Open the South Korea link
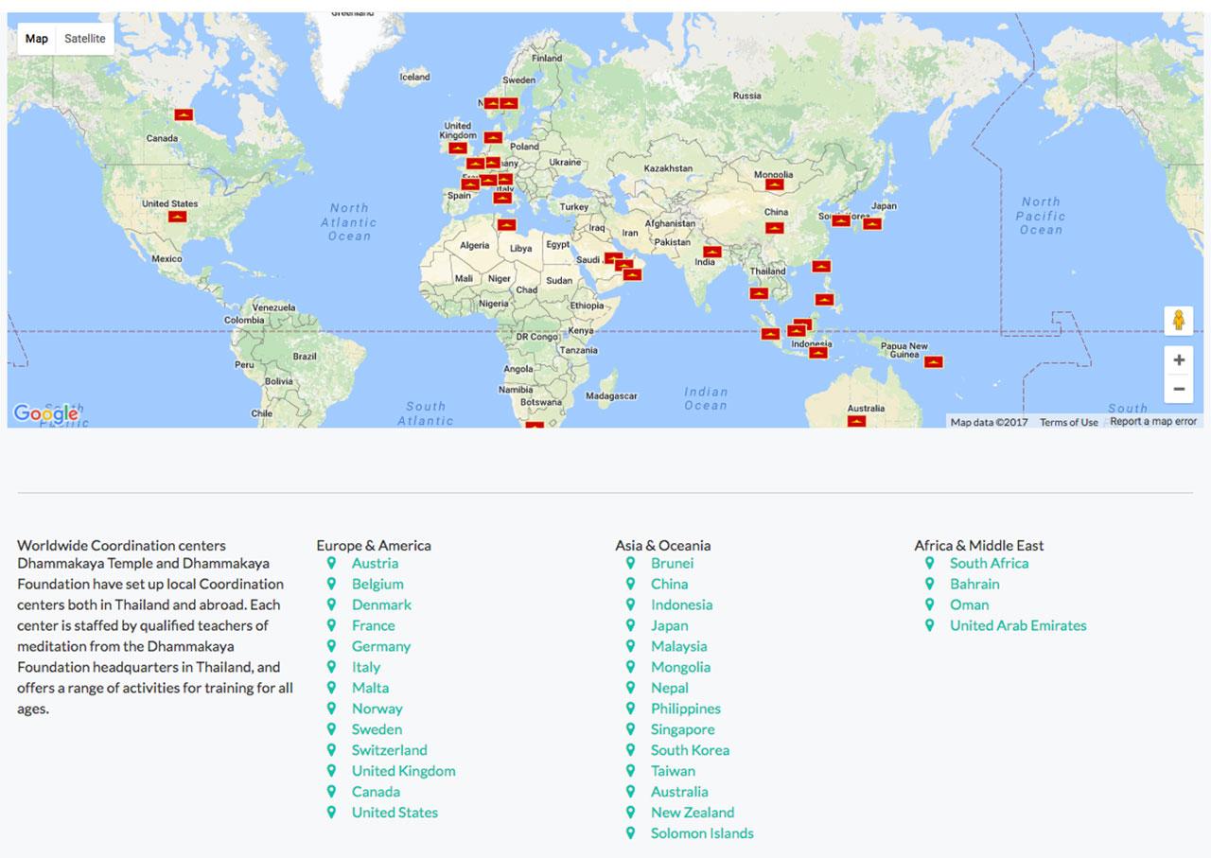This screenshot has height=858, width=1211. click(x=690, y=750)
